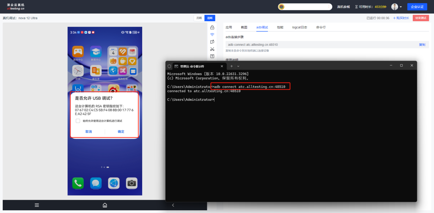Select 清晰 video quality option
The width and height of the screenshot is (434, 213).
210,18
